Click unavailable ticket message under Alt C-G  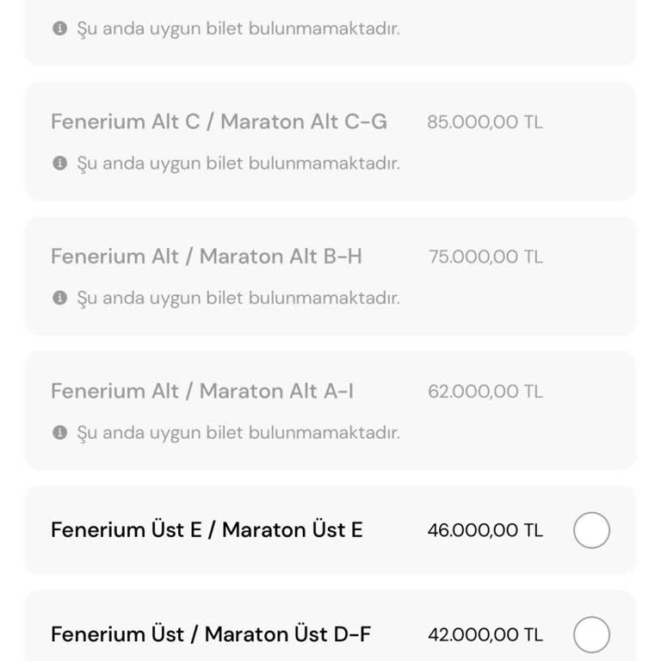tap(238, 163)
